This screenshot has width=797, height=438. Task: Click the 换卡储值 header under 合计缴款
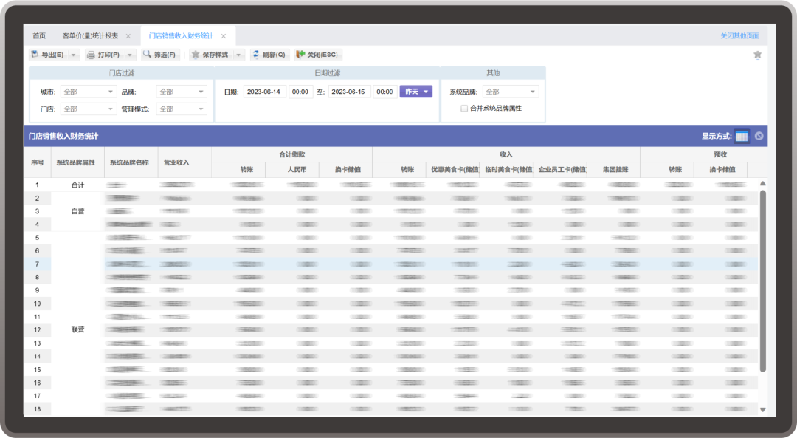click(x=345, y=170)
